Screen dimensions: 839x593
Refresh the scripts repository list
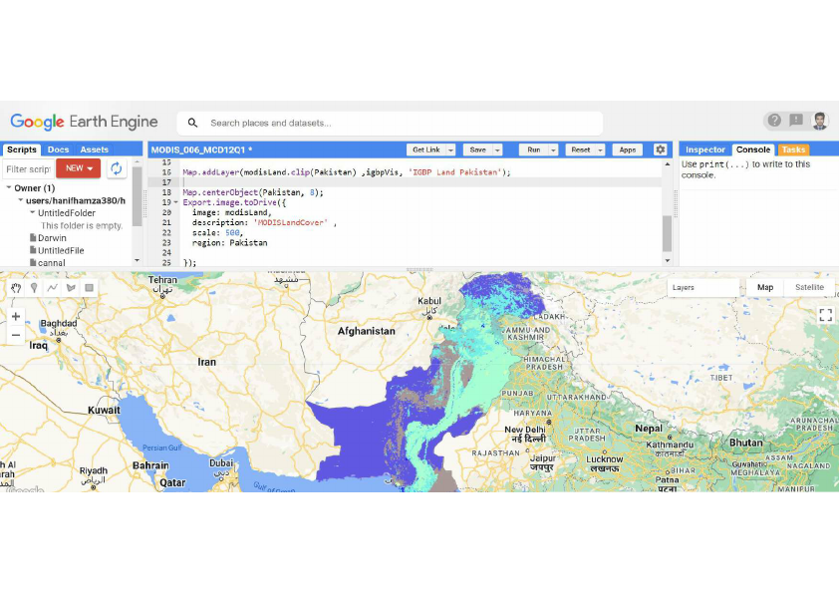pyautogui.click(x=117, y=168)
